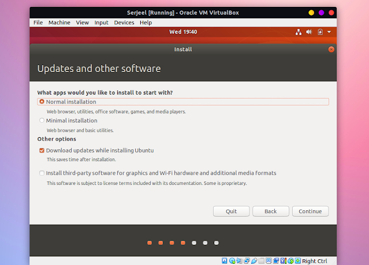Click the Ubuntu volume speaker icon in top panel

[309, 32]
